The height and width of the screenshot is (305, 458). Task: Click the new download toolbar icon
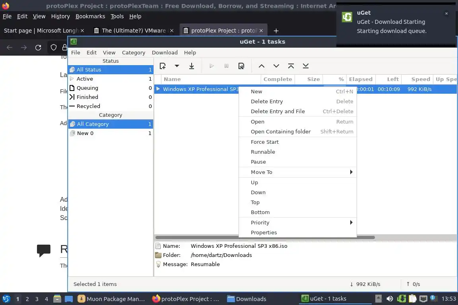(x=163, y=66)
